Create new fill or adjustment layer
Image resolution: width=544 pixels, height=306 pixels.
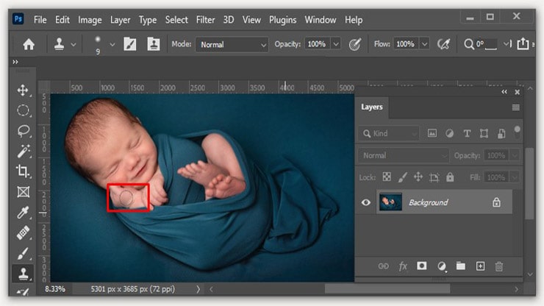(x=441, y=266)
